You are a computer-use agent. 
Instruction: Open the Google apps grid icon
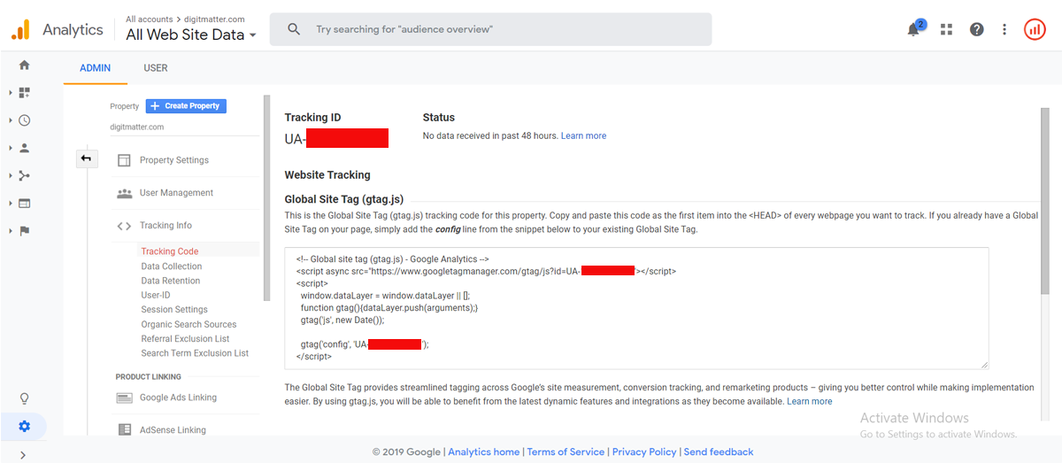coord(946,29)
